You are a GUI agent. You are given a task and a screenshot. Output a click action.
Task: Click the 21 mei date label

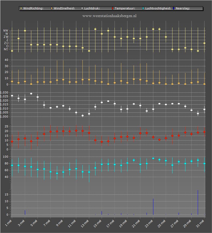pos(136,224)
